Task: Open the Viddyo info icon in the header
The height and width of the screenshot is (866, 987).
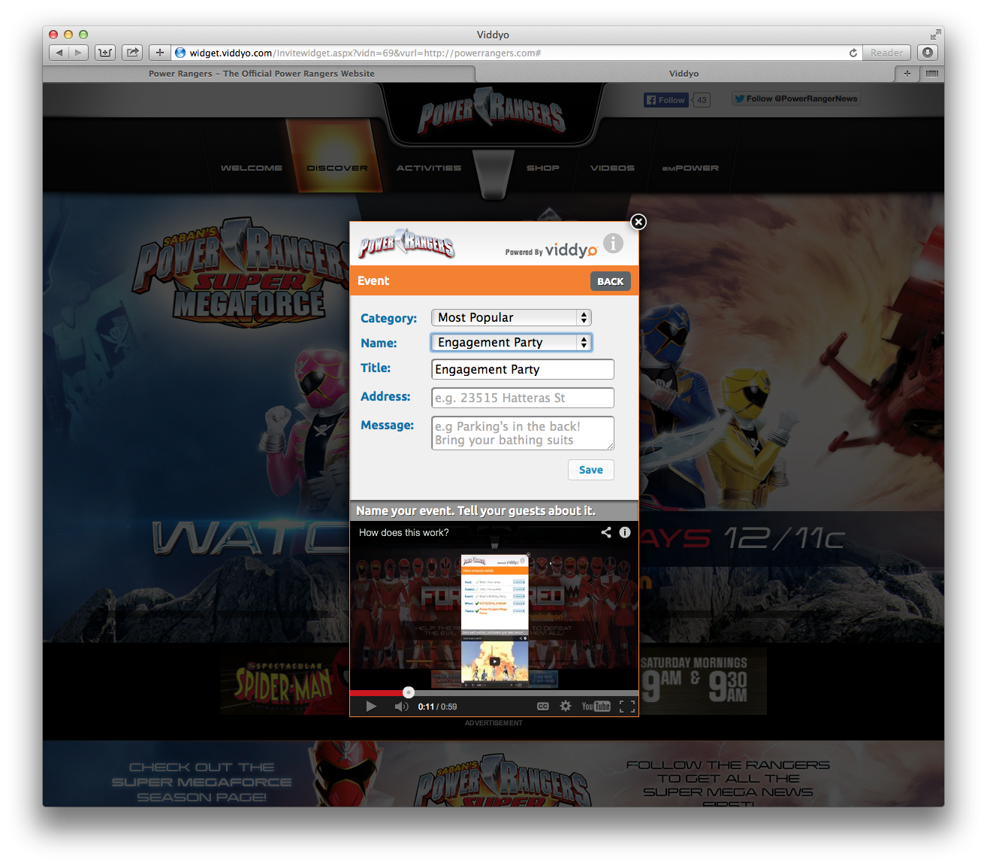Action: pyautogui.click(x=614, y=244)
